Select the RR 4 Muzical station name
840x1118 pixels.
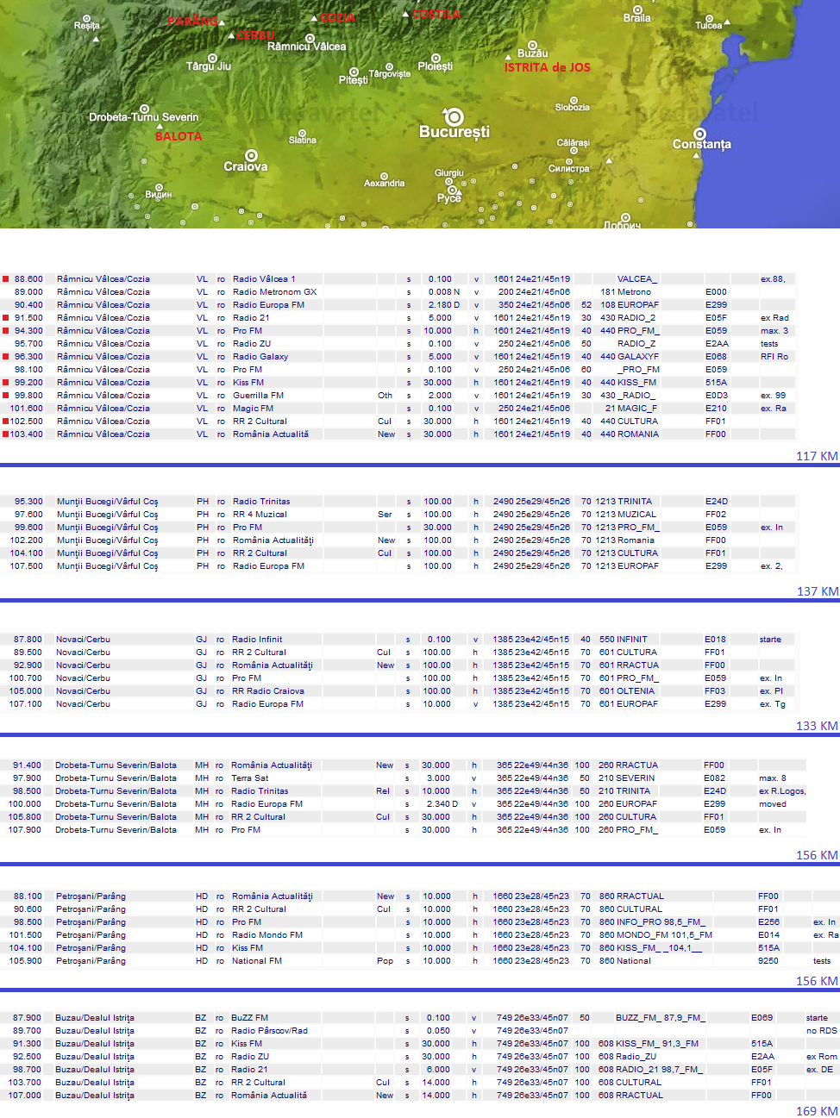click(260, 515)
